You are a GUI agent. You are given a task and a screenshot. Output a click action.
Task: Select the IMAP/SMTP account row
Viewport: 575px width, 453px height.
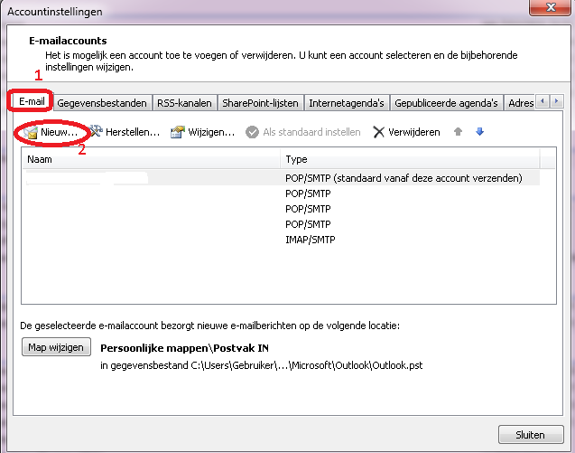coord(281,240)
